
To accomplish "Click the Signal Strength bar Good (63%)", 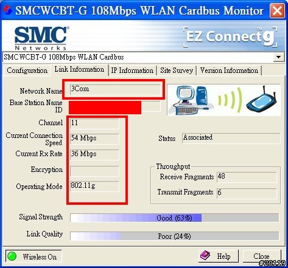I will click(175, 218).
